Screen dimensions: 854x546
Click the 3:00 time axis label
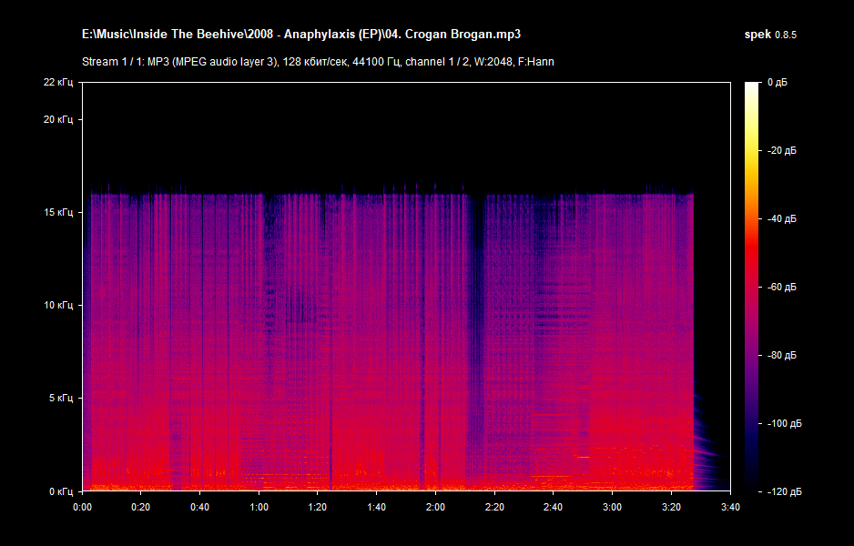coord(612,506)
